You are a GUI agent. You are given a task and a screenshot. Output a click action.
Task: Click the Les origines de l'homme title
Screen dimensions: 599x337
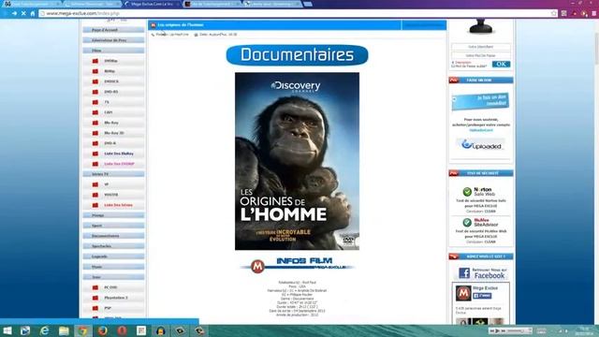[181, 25]
